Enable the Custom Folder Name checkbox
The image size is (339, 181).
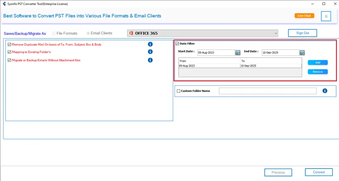(x=178, y=91)
